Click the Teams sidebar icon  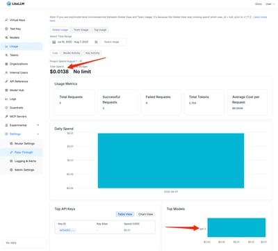click(x=6, y=55)
